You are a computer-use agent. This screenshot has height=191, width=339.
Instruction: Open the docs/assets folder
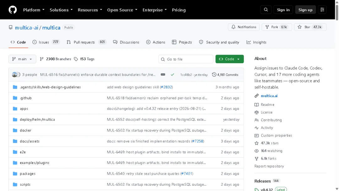pos(30,141)
